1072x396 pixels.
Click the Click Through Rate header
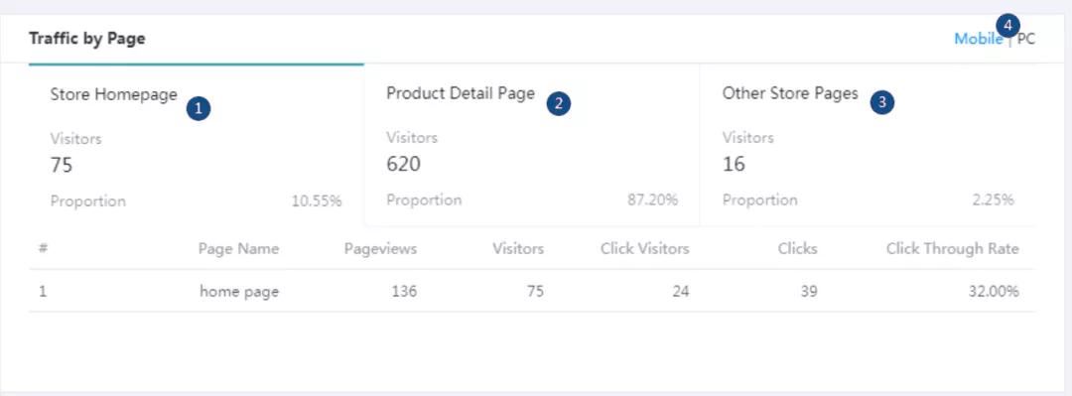coord(952,249)
